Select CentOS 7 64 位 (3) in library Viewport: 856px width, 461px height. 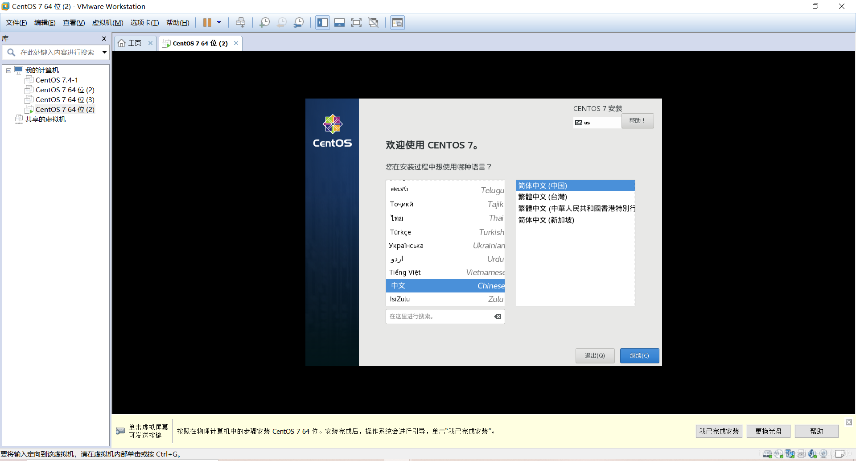65,100
